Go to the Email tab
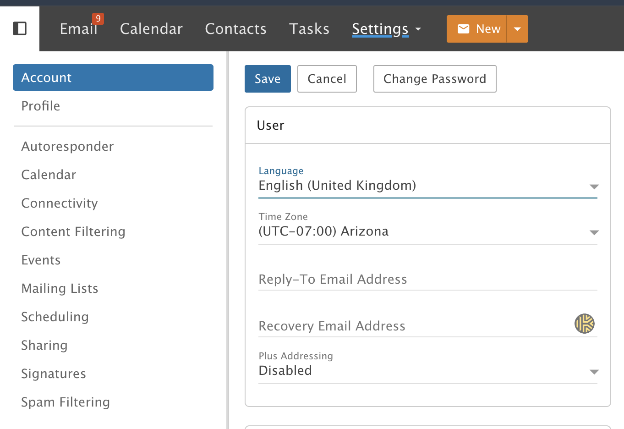The width and height of the screenshot is (624, 429). pos(78,29)
